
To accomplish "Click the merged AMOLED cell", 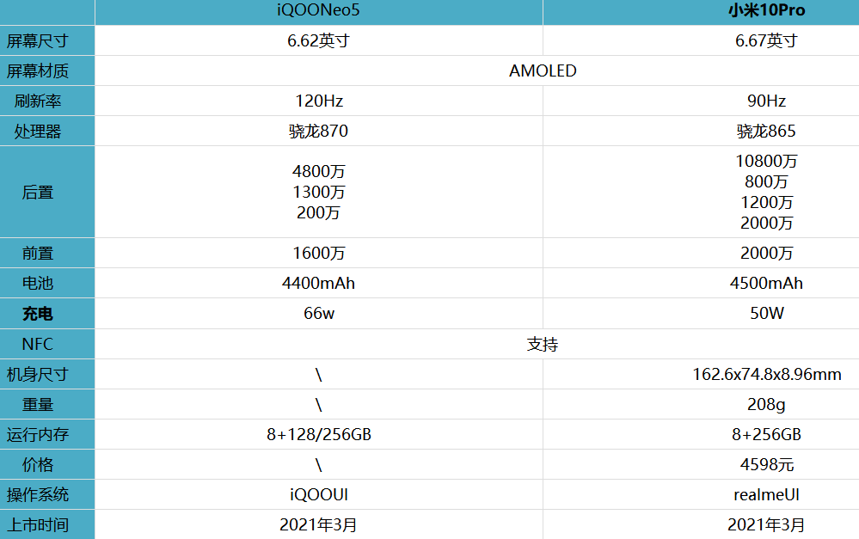I will tap(543, 70).
